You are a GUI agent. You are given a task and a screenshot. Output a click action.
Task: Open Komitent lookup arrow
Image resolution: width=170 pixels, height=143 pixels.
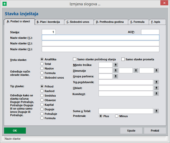(x=156, y=93)
